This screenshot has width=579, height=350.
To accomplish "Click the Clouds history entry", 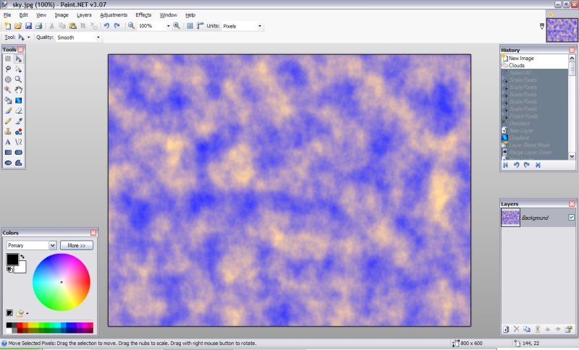I will click(516, 65).
